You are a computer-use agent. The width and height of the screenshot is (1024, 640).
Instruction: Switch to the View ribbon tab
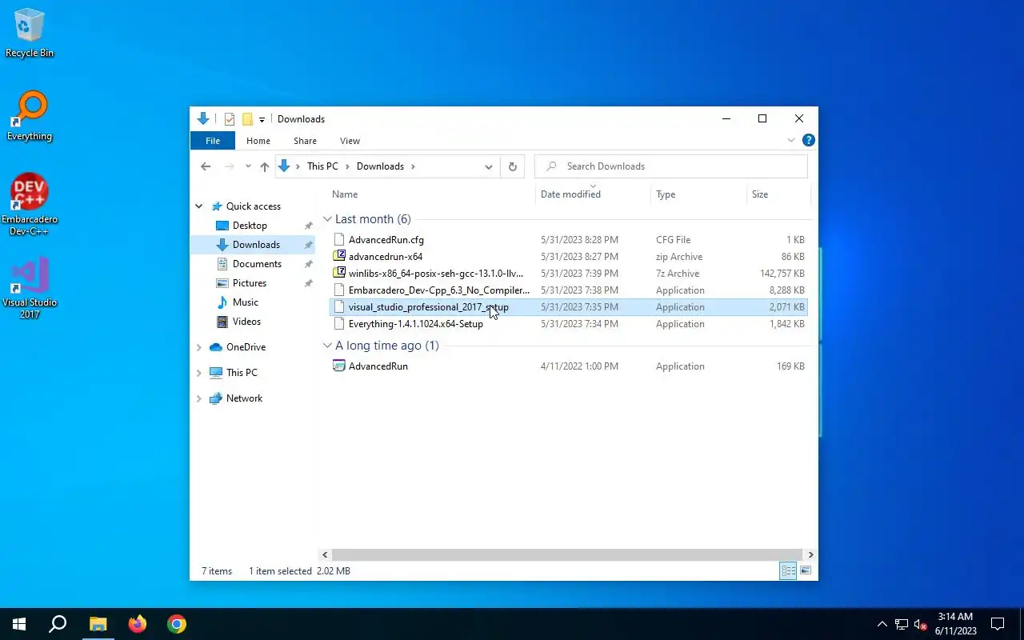350,141
